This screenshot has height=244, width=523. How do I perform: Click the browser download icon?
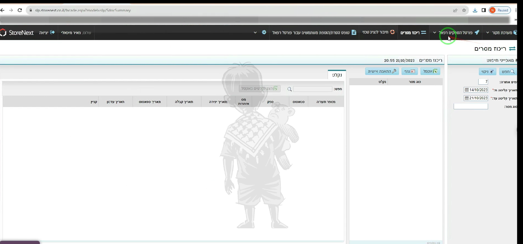click(475, 10)
